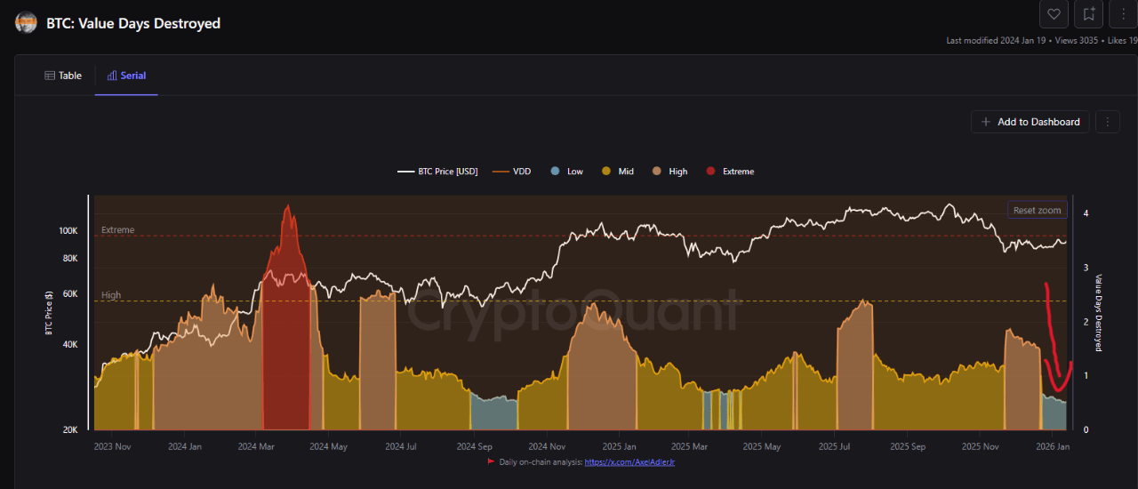Toggle the VDD series in the legend
Screen dimensions: 1138x489
coord(511,172)
